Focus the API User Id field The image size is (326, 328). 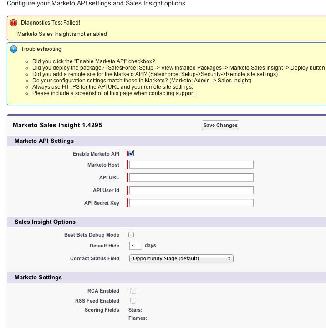191,190
